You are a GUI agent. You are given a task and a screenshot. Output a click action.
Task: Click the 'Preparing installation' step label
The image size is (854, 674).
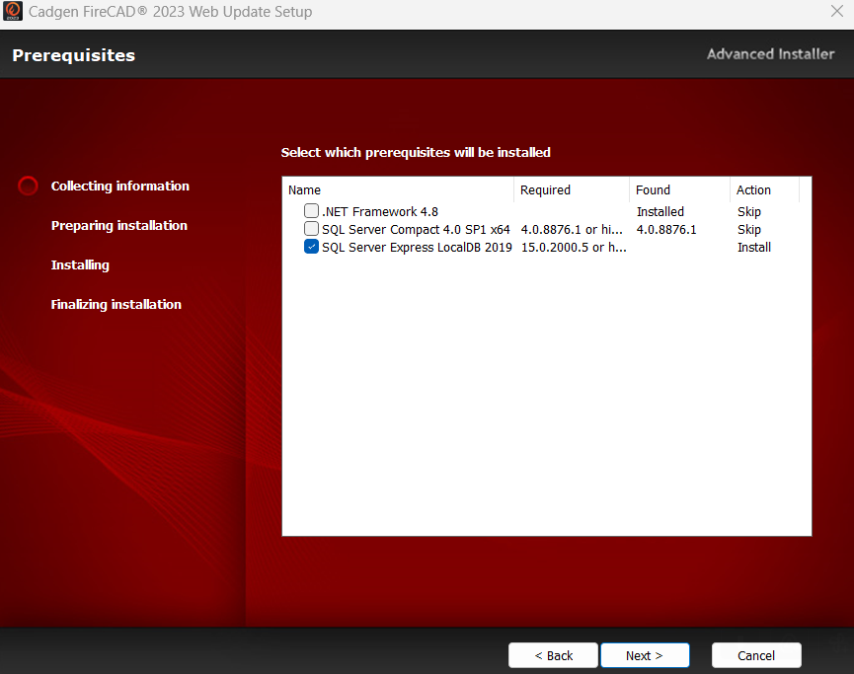[x=118, y=225]
